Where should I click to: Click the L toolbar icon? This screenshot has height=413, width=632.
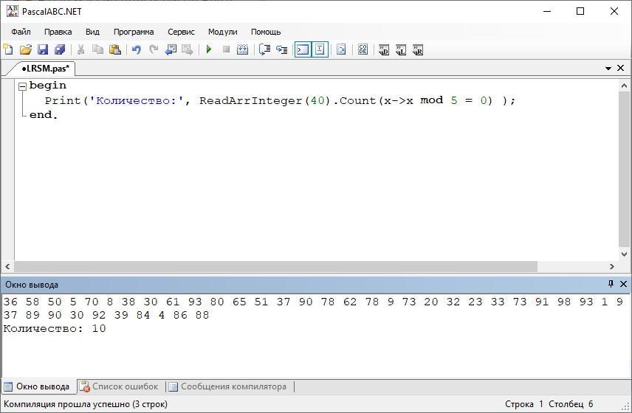(x=401, y=49)
